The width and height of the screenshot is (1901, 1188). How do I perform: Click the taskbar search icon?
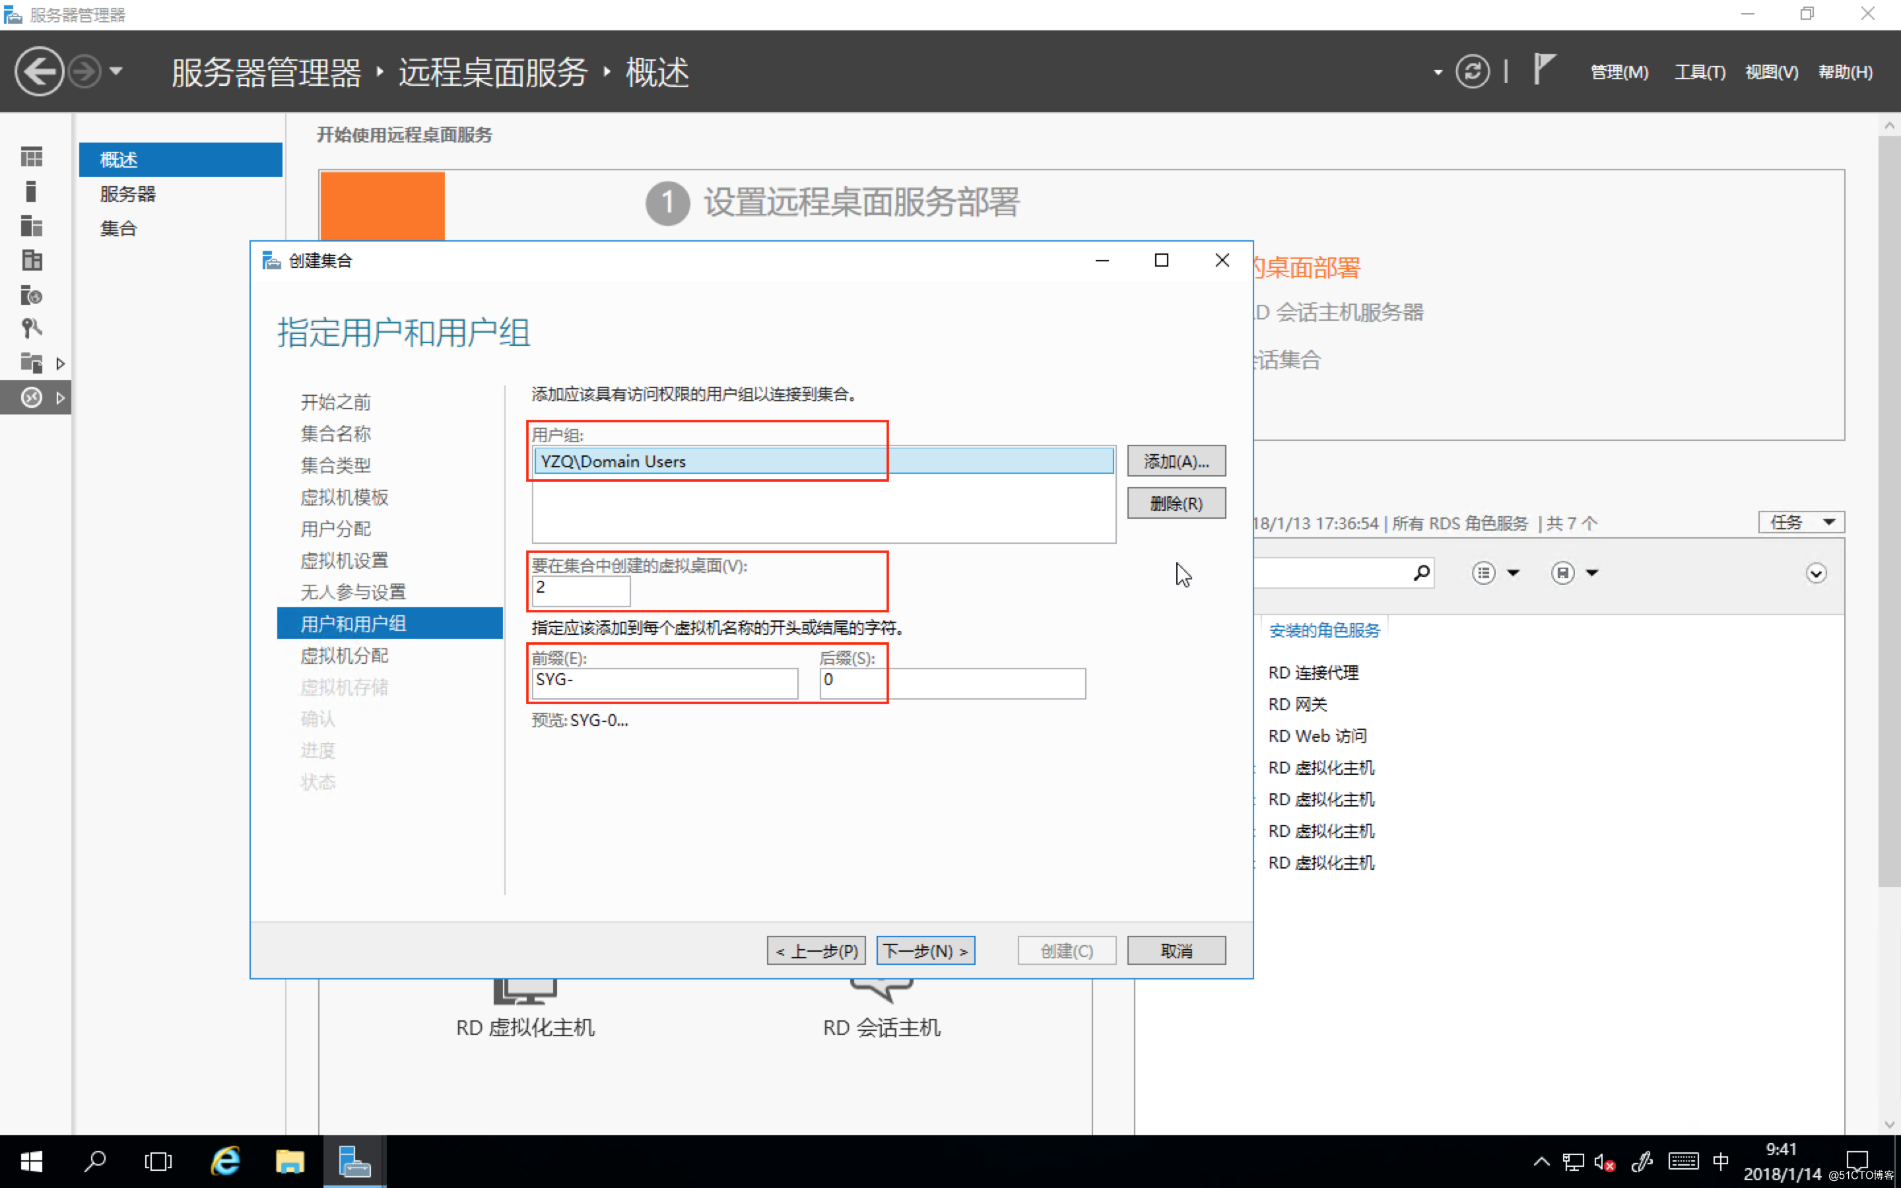pyautogui.click(x=95, y=1162)
